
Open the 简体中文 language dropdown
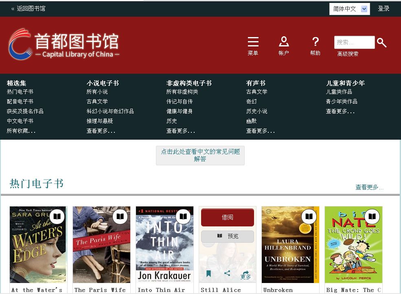(349, 9)
